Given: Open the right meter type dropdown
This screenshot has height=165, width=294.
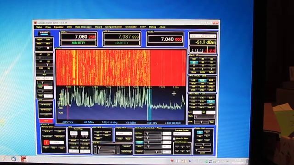Looking at the screenshot, I should coord(209,36).
